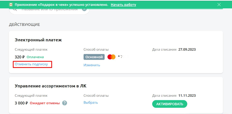232x114 pixels.
Task: Clear the search field with the round x icon
Action: coord(84,9)
